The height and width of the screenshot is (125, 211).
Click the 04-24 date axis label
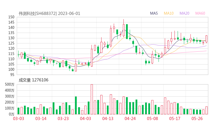pyautogui.click(x=130, y=118)
